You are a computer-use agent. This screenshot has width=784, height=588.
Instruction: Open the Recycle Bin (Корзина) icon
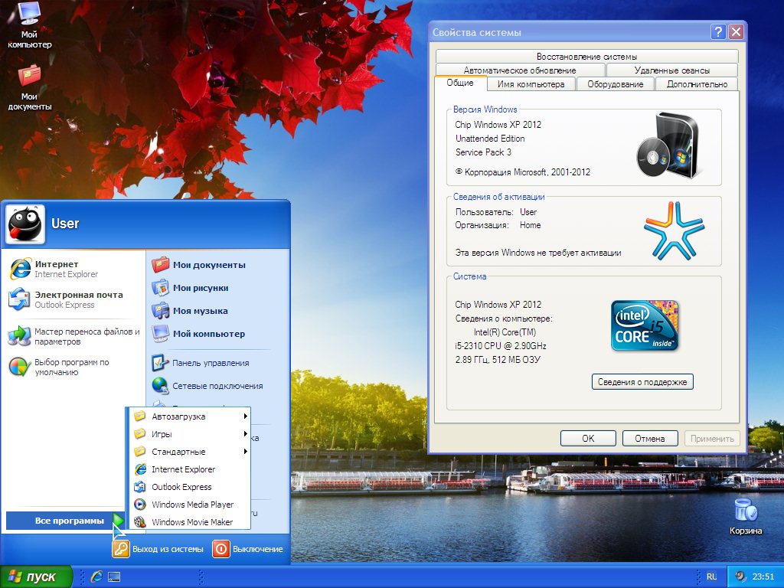(x=745, y=511)
